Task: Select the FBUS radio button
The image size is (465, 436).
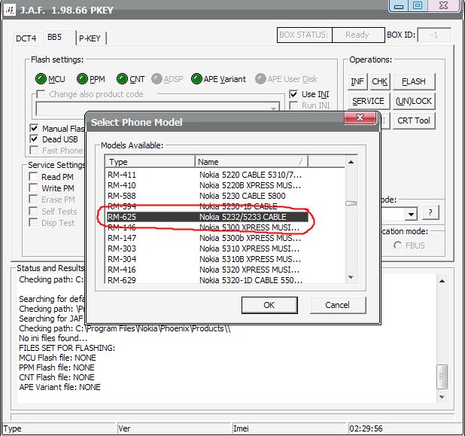Action: point(397,245)
